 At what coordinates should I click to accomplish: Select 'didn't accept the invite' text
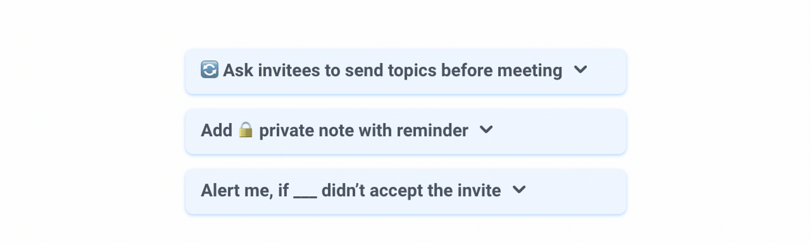pyautogui.click(x=411, y=191)
